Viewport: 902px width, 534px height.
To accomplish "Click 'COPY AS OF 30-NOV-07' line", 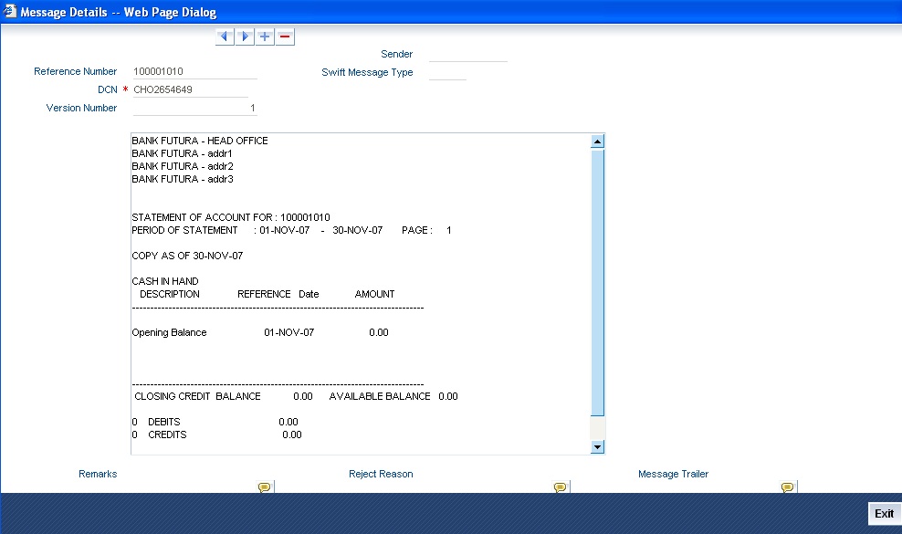I will (187, 256).
